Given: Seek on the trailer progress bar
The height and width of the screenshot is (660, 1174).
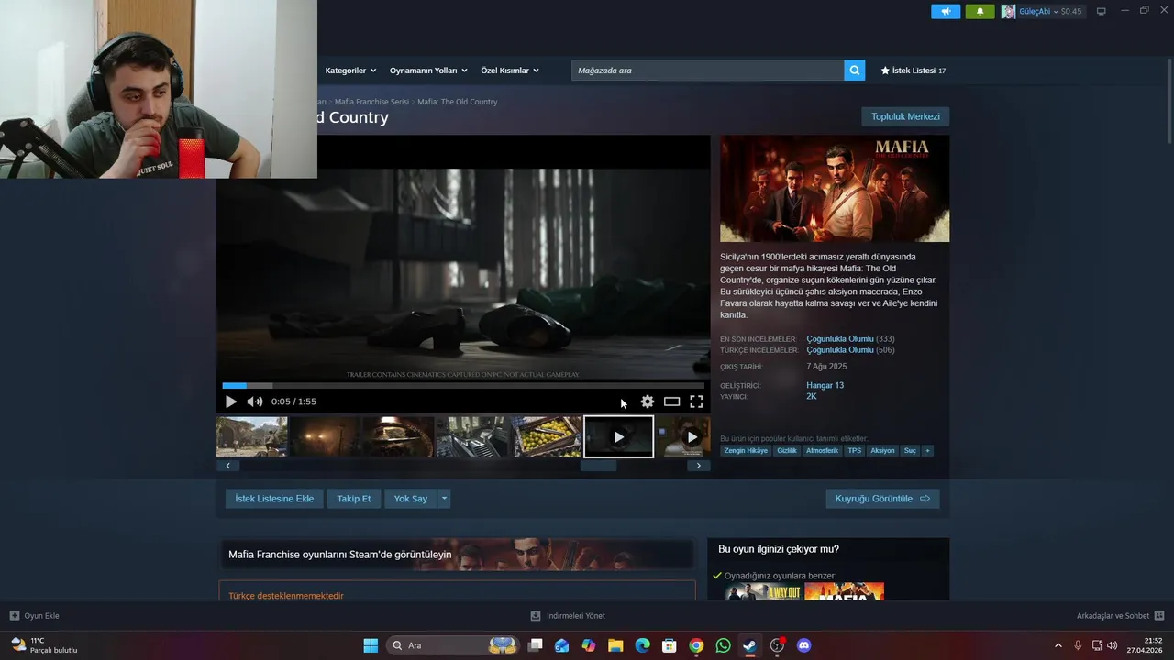Looking at the screenshot, I should pyautogui.click(x=463, y=385).
